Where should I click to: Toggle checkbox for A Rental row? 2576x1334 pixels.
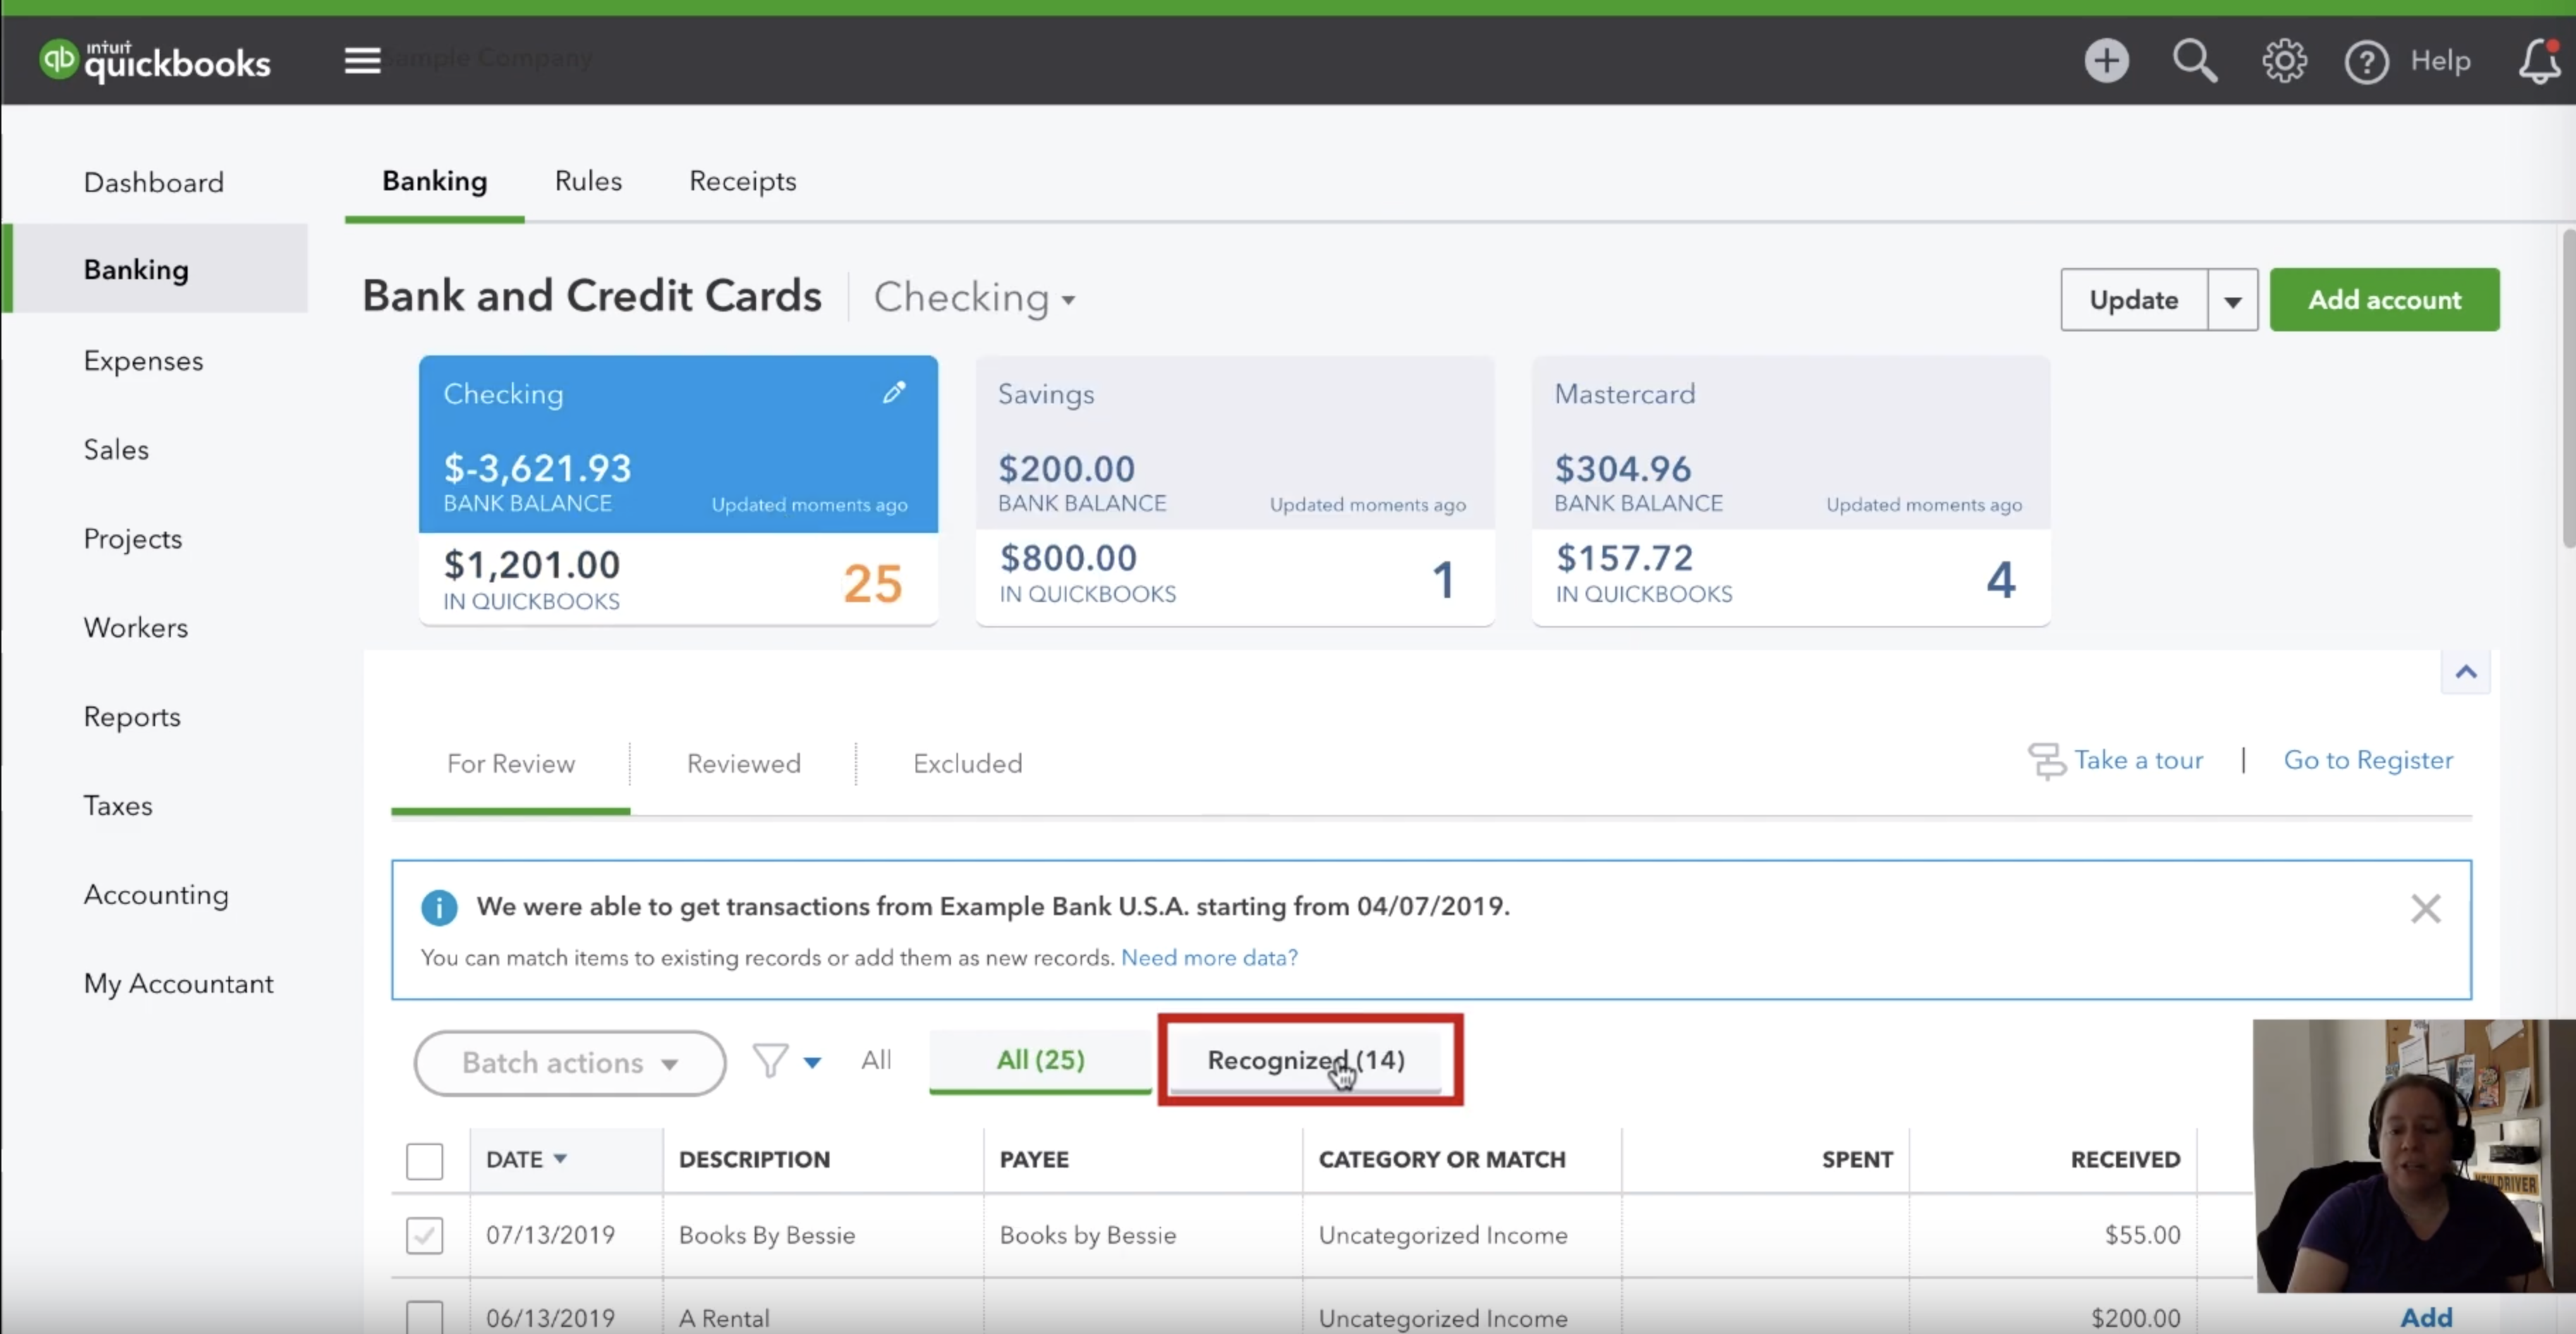[x=424, y=1317]
